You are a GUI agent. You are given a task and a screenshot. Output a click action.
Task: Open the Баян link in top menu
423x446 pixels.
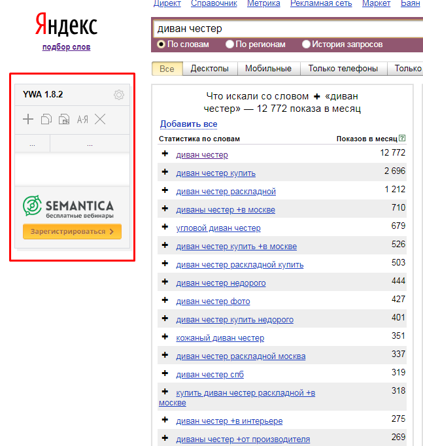410,3
